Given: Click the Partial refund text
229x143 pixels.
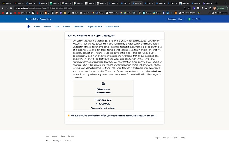Looking at the screenshot, I should pyautogui.click(x=103, y=93).
